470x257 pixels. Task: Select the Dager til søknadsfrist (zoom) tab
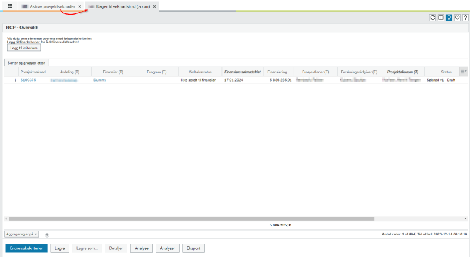click(123, 6)
